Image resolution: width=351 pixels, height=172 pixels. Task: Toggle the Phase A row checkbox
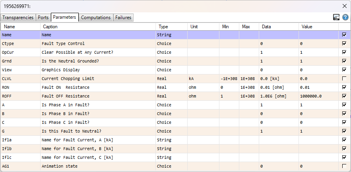click(344, 105)
